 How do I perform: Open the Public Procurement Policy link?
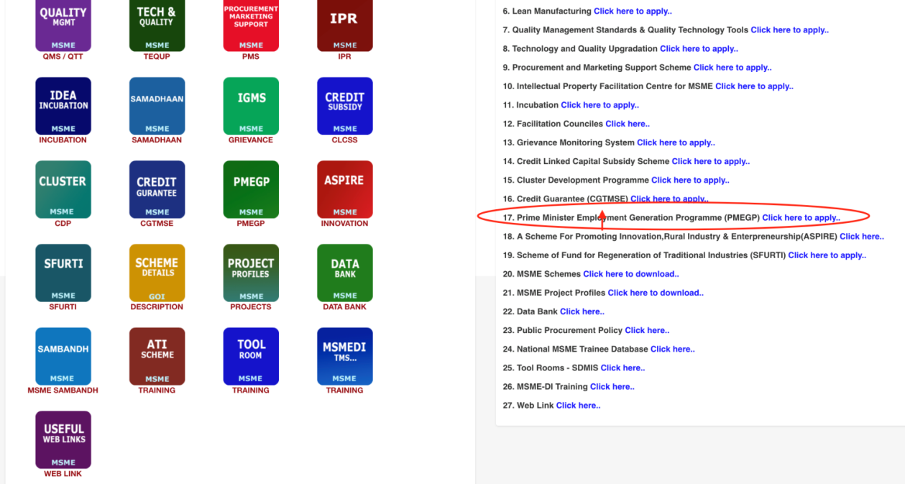tap(646, 330)
